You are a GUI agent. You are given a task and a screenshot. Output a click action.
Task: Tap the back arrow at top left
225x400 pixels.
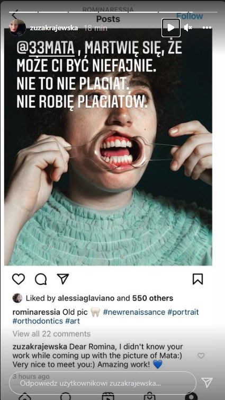point(15,14)
